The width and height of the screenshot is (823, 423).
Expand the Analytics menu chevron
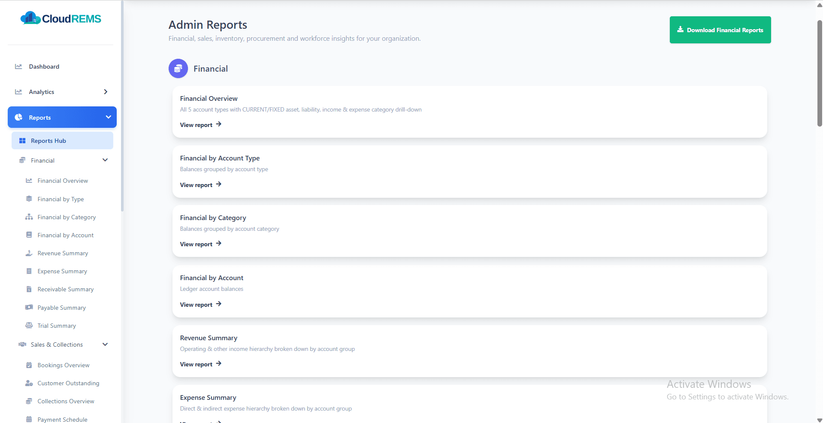point(106,92)
